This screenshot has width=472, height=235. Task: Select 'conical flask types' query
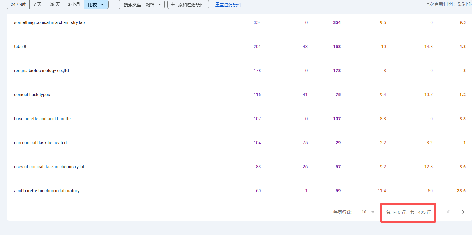(x=32, y=95)
